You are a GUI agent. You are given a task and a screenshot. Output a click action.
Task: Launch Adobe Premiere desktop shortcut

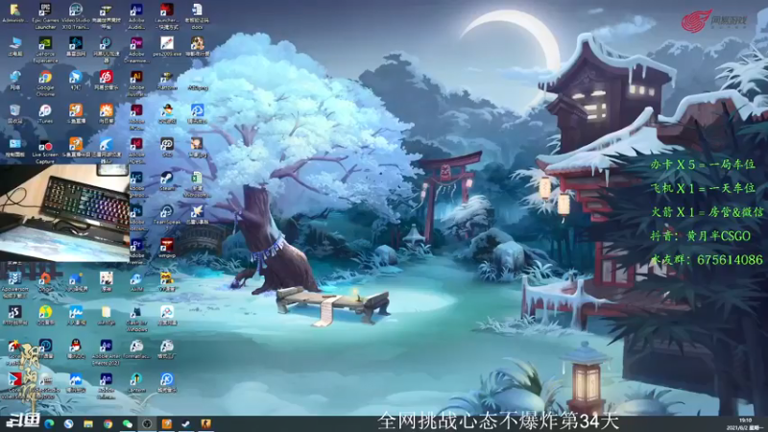click(136, 251)
